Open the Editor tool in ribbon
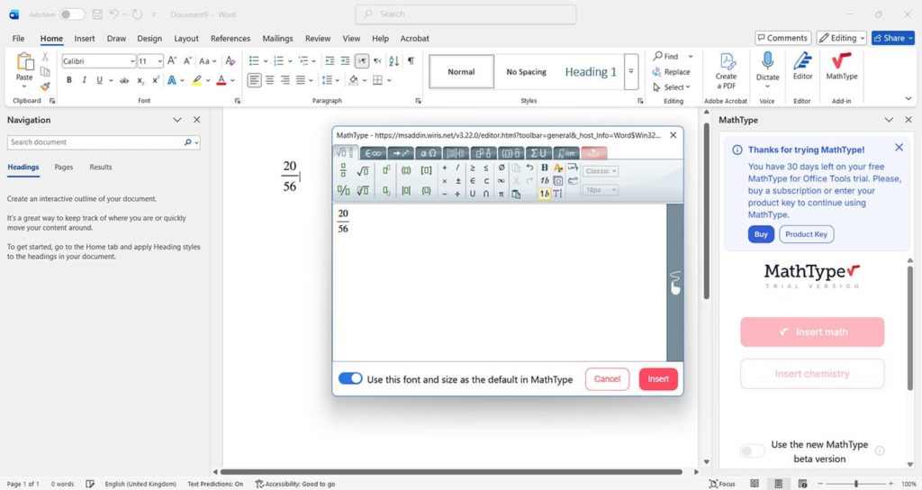 tap(802, 67)
